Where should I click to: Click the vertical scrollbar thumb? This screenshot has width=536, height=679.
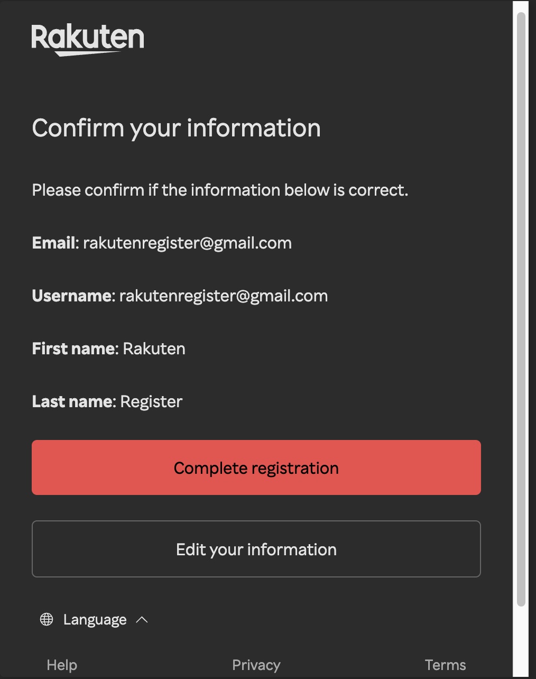point(521,309)
